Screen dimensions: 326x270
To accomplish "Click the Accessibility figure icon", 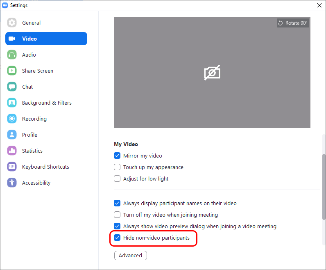I will click(12, 183).
